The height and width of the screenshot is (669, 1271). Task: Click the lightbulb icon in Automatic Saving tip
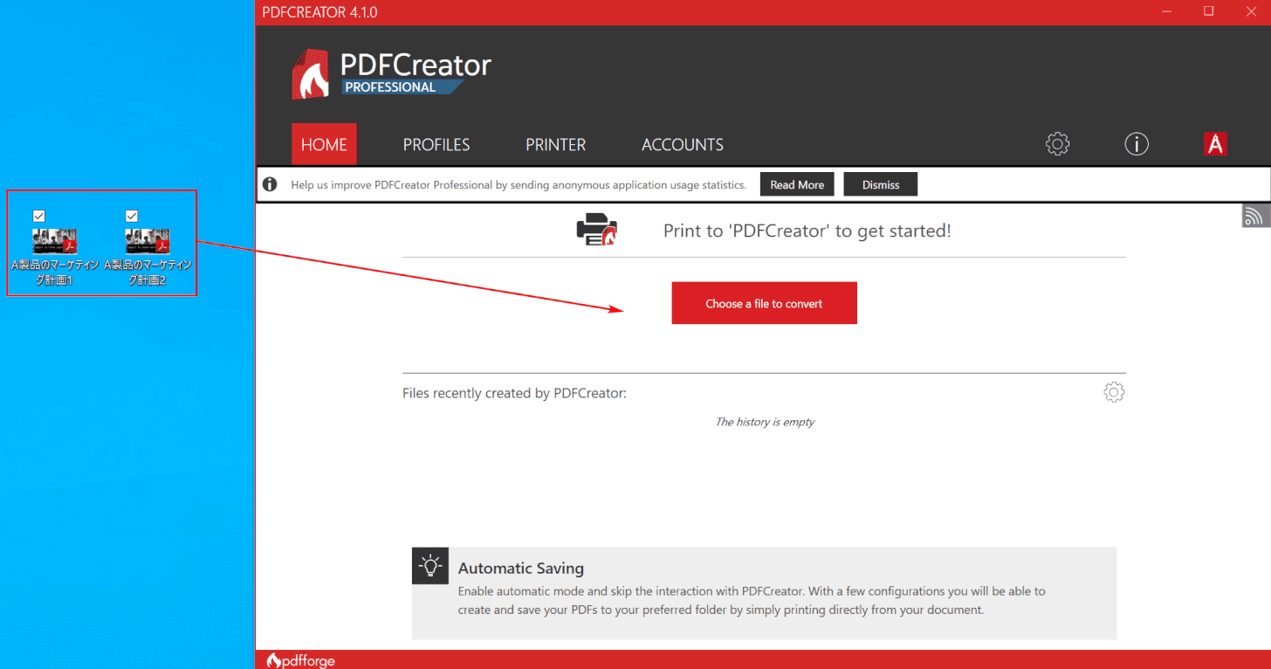coord(430,565)
